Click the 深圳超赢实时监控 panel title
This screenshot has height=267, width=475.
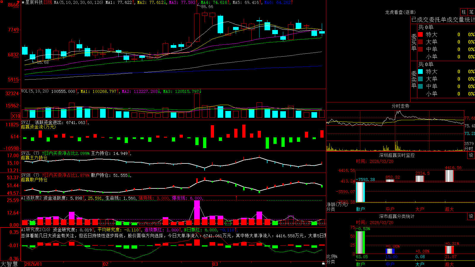click(397, 155)
